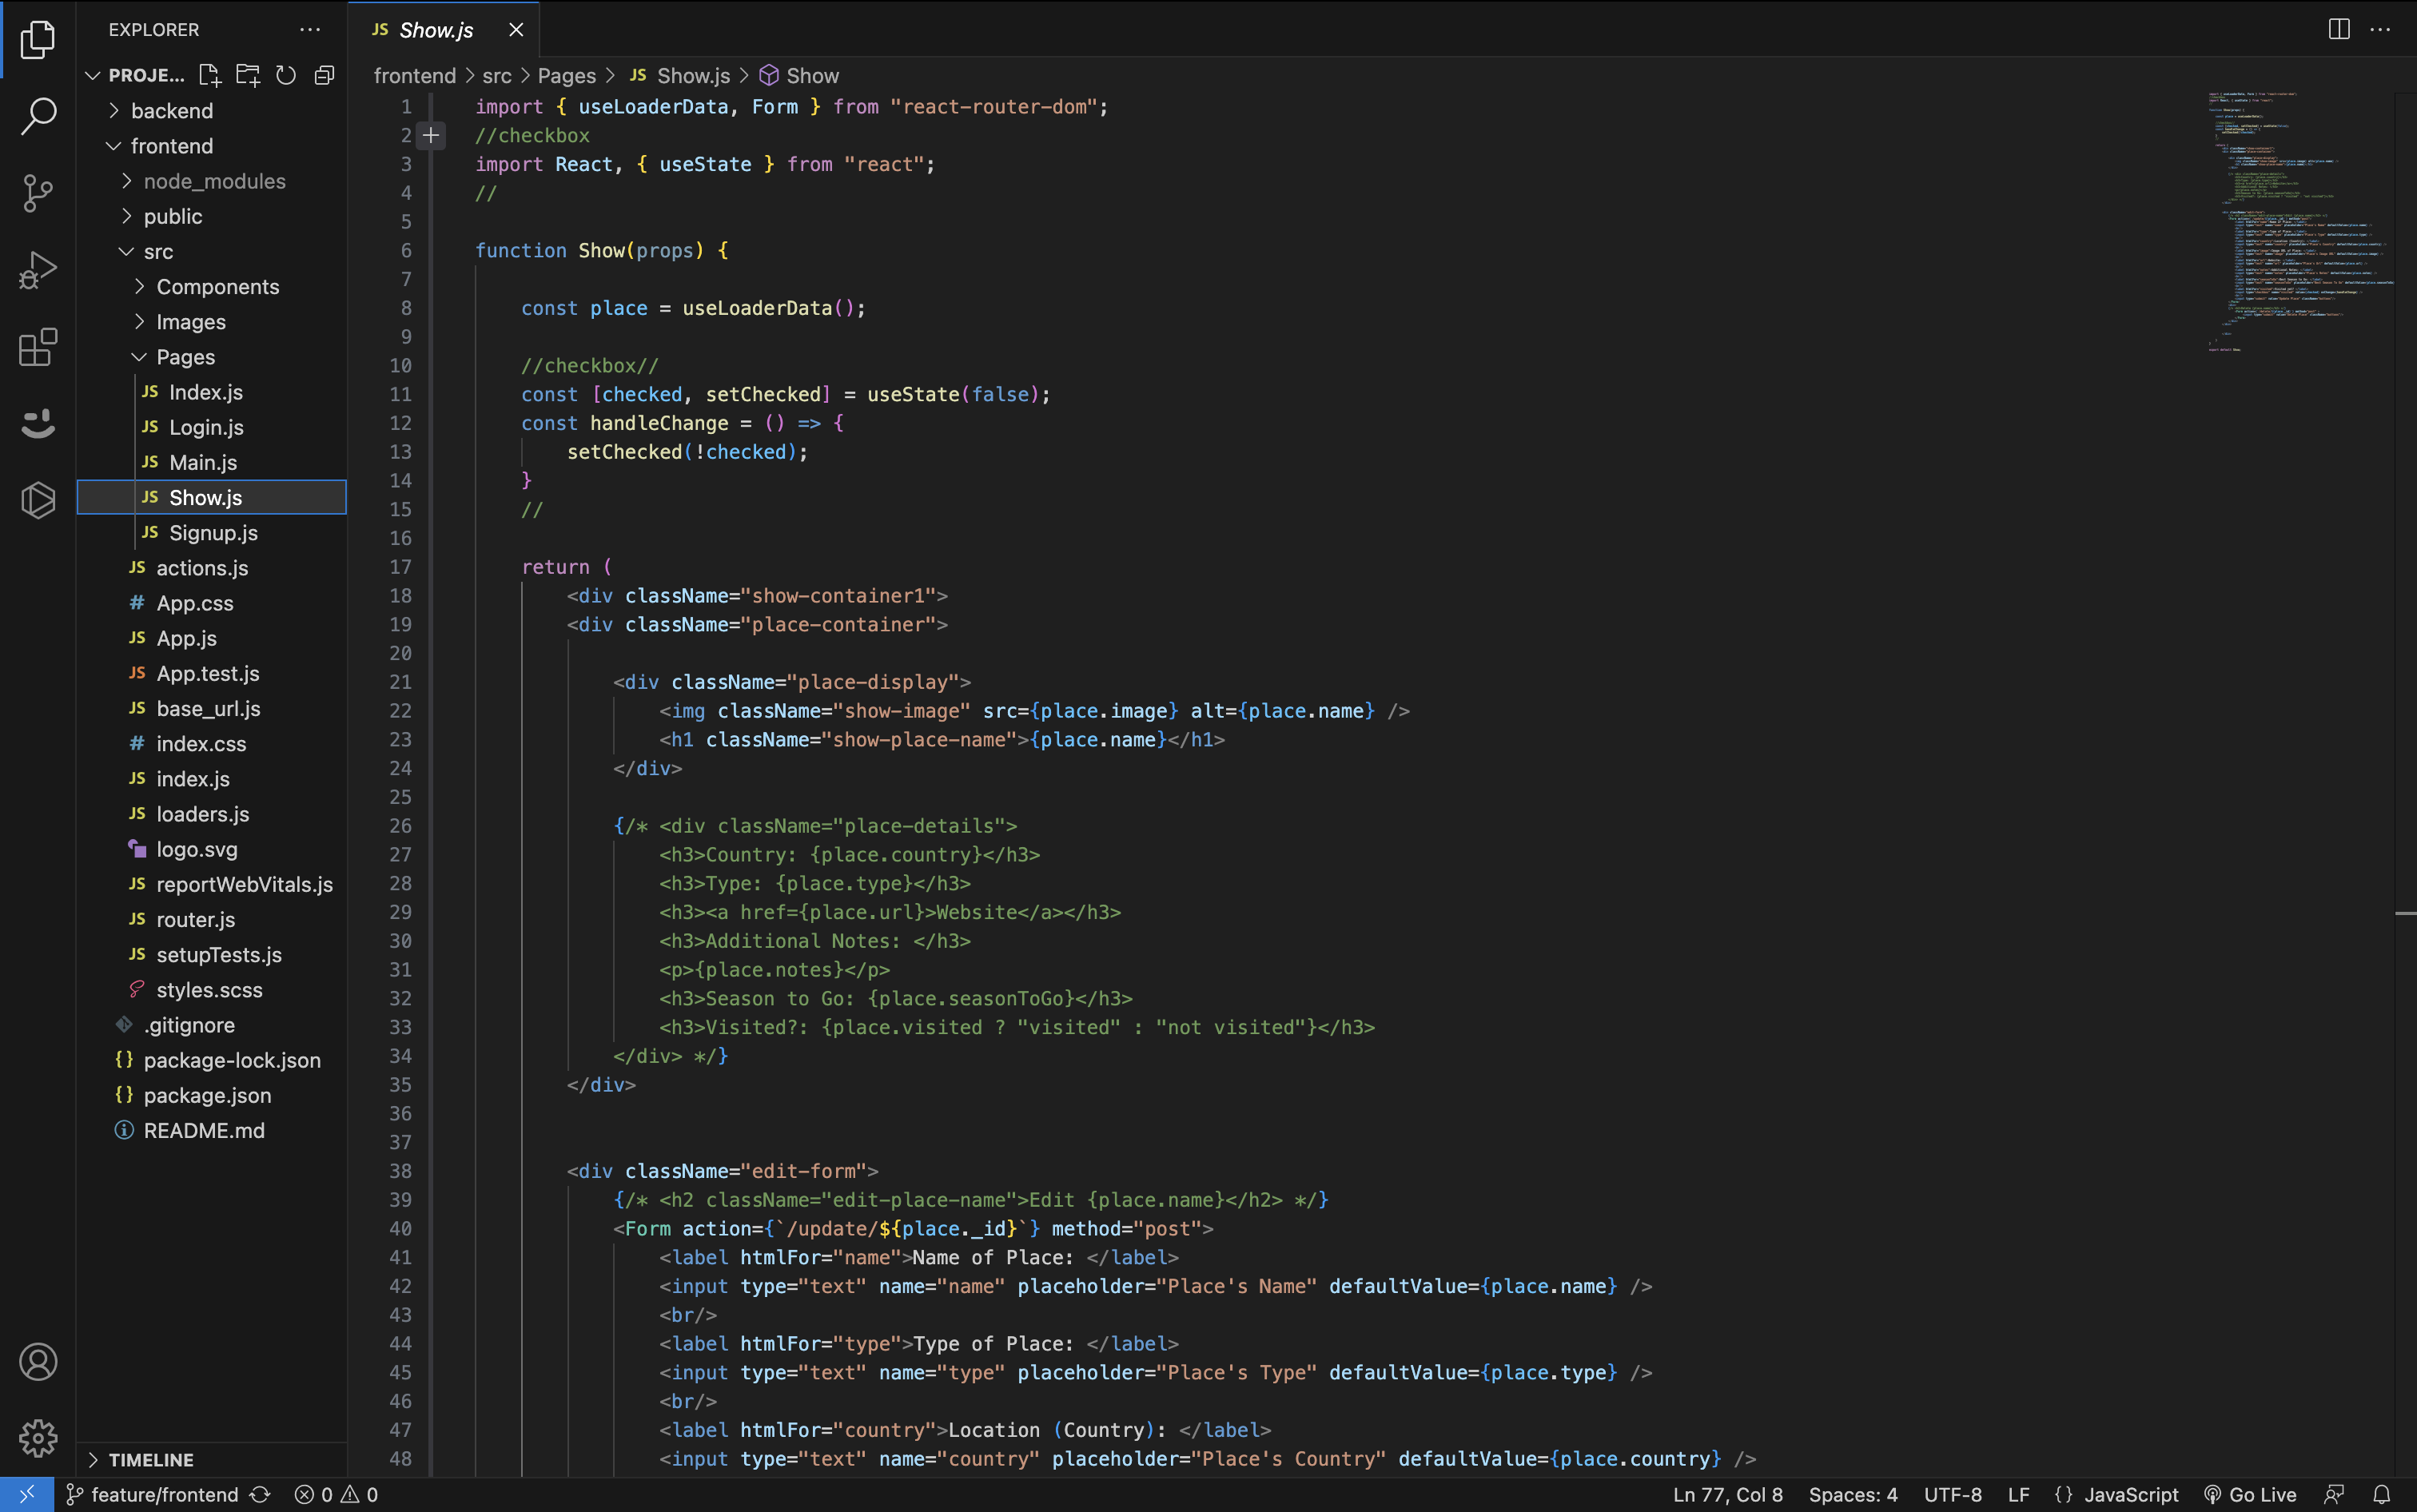The width and height of the screenshot is (2417, 1512).
Task: Open the Manage settings gear
Action: click(38, 1437)
